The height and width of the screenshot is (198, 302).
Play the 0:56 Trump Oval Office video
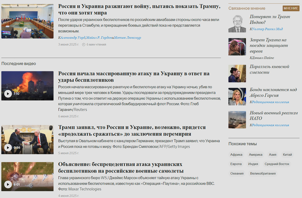(x=8, y=147)
